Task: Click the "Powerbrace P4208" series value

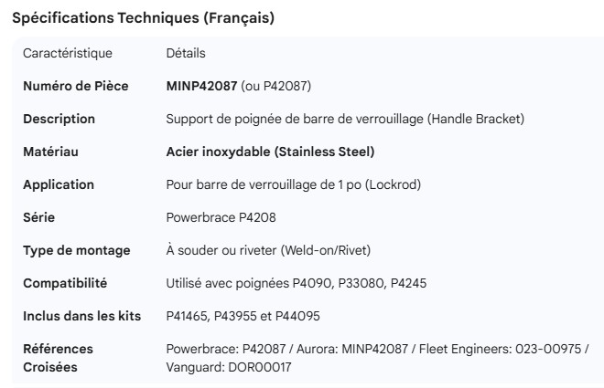Action: click(x=221, y=217)
